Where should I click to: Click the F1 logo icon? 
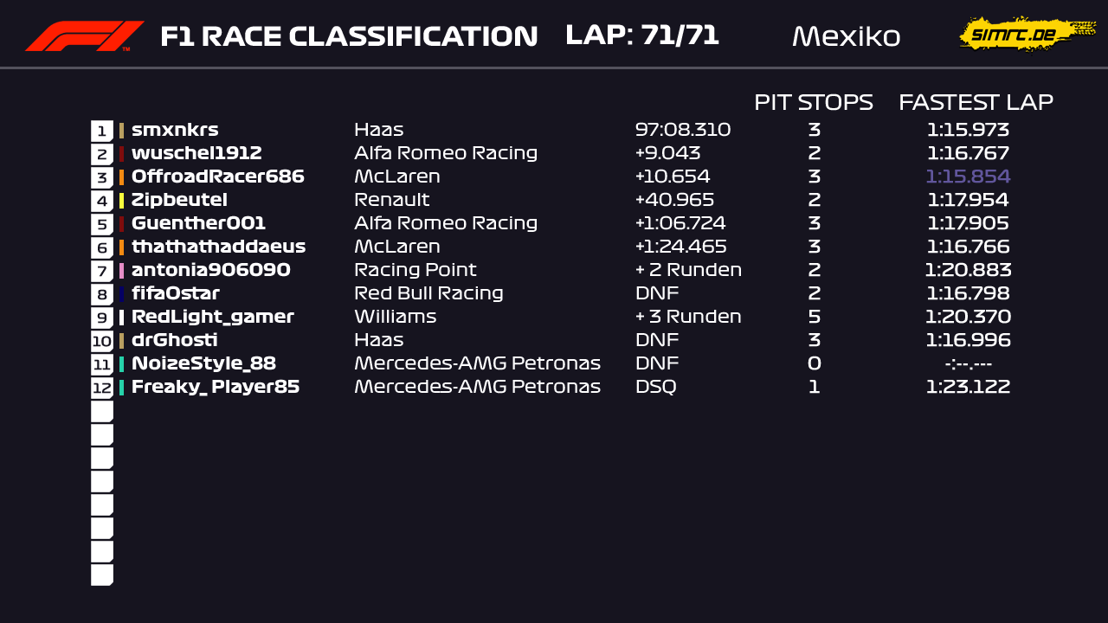tap(84, 36)
